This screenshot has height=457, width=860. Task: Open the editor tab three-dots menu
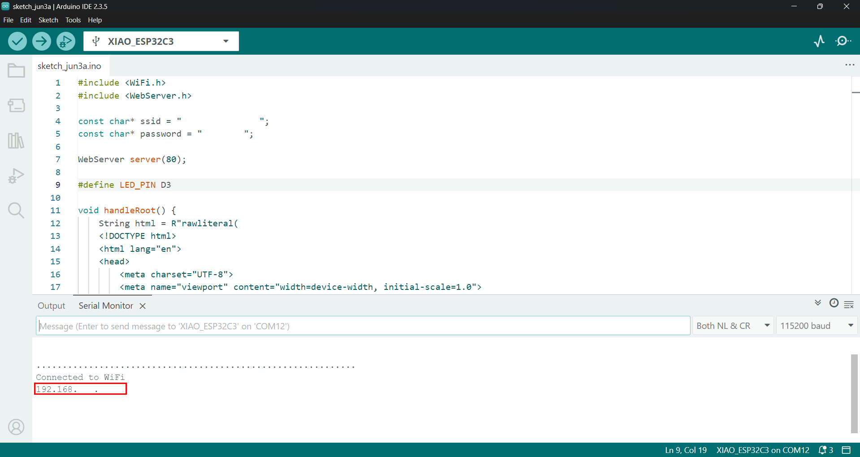tap(850, 65)
